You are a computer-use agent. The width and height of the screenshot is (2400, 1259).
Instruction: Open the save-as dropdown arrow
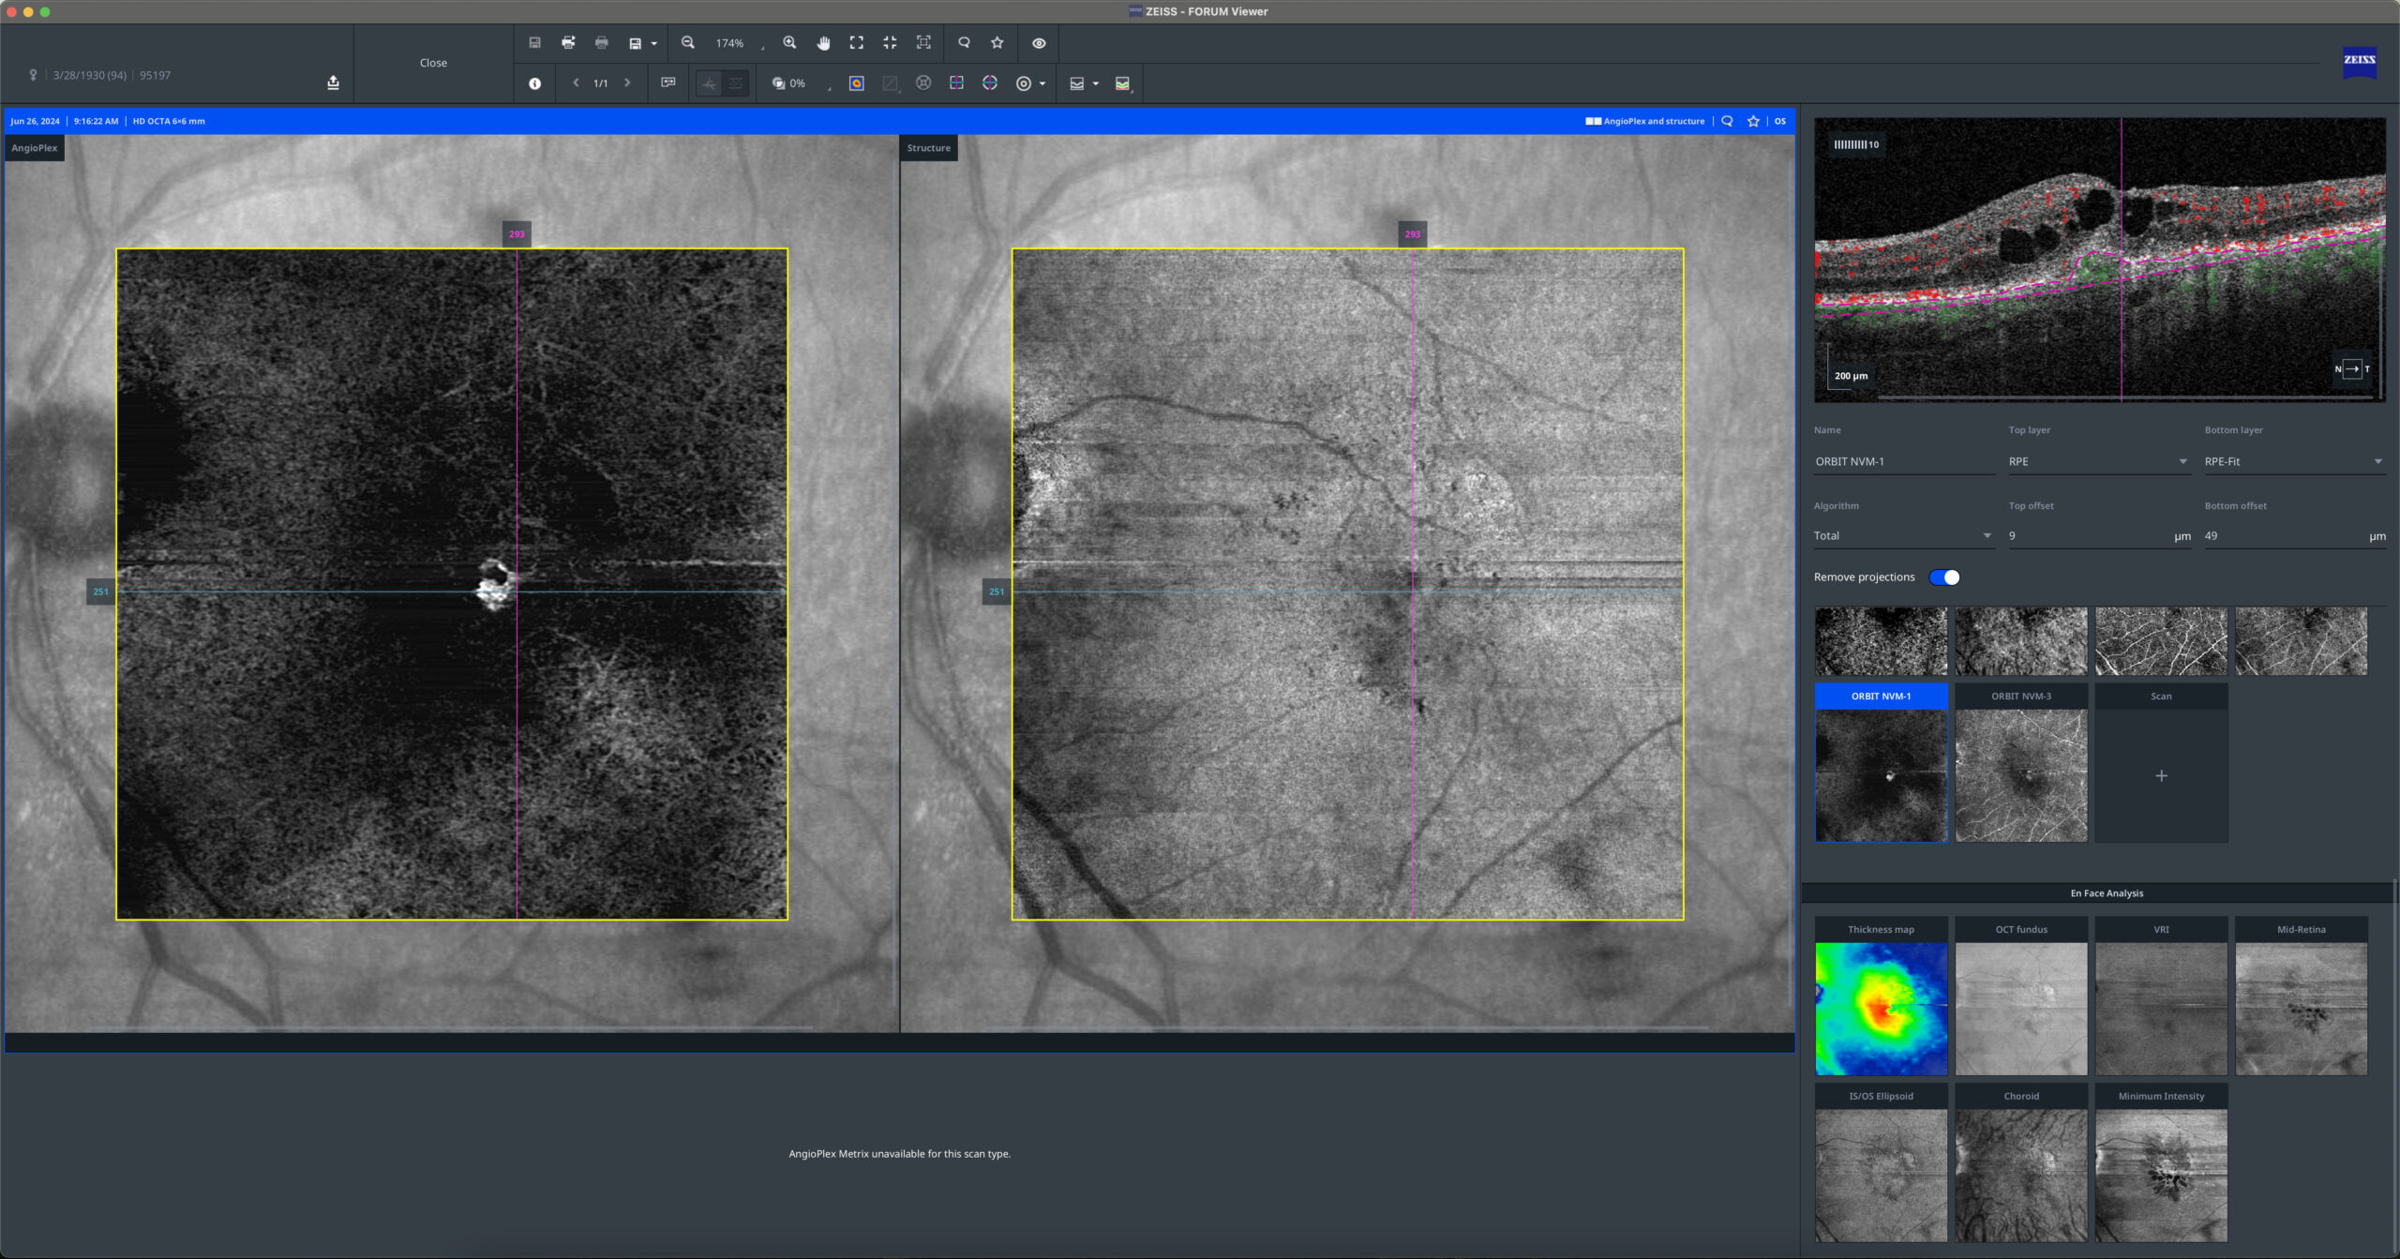click(x=653, y=44)
